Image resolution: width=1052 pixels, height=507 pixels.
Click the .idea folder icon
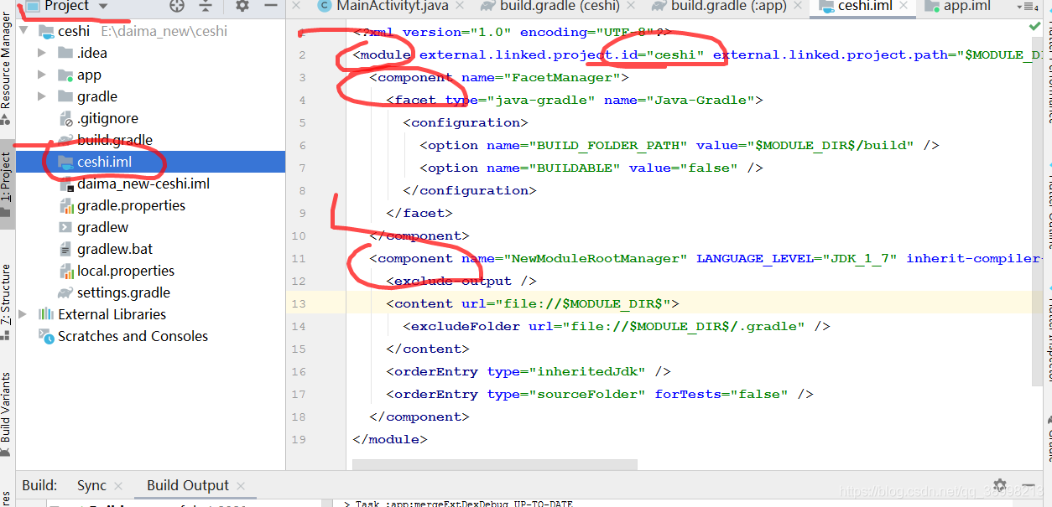point(65,53)
